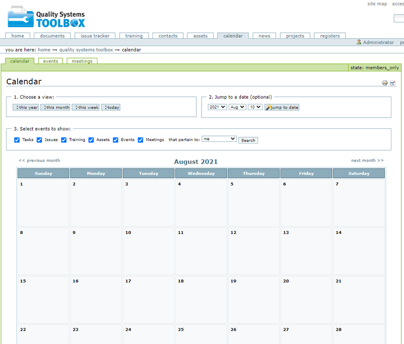Click the Administrator user icon
Viewport: 404px width, 344px height.
359,42
